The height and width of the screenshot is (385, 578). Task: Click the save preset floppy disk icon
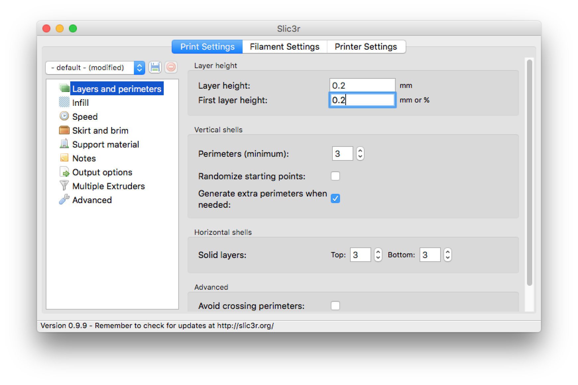click(x=155, y=67)
